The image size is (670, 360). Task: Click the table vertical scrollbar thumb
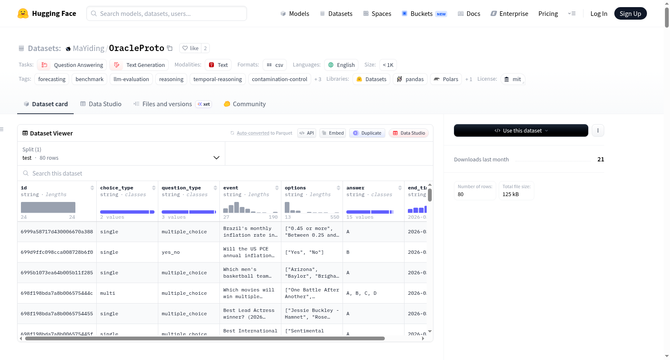point(430,194)
